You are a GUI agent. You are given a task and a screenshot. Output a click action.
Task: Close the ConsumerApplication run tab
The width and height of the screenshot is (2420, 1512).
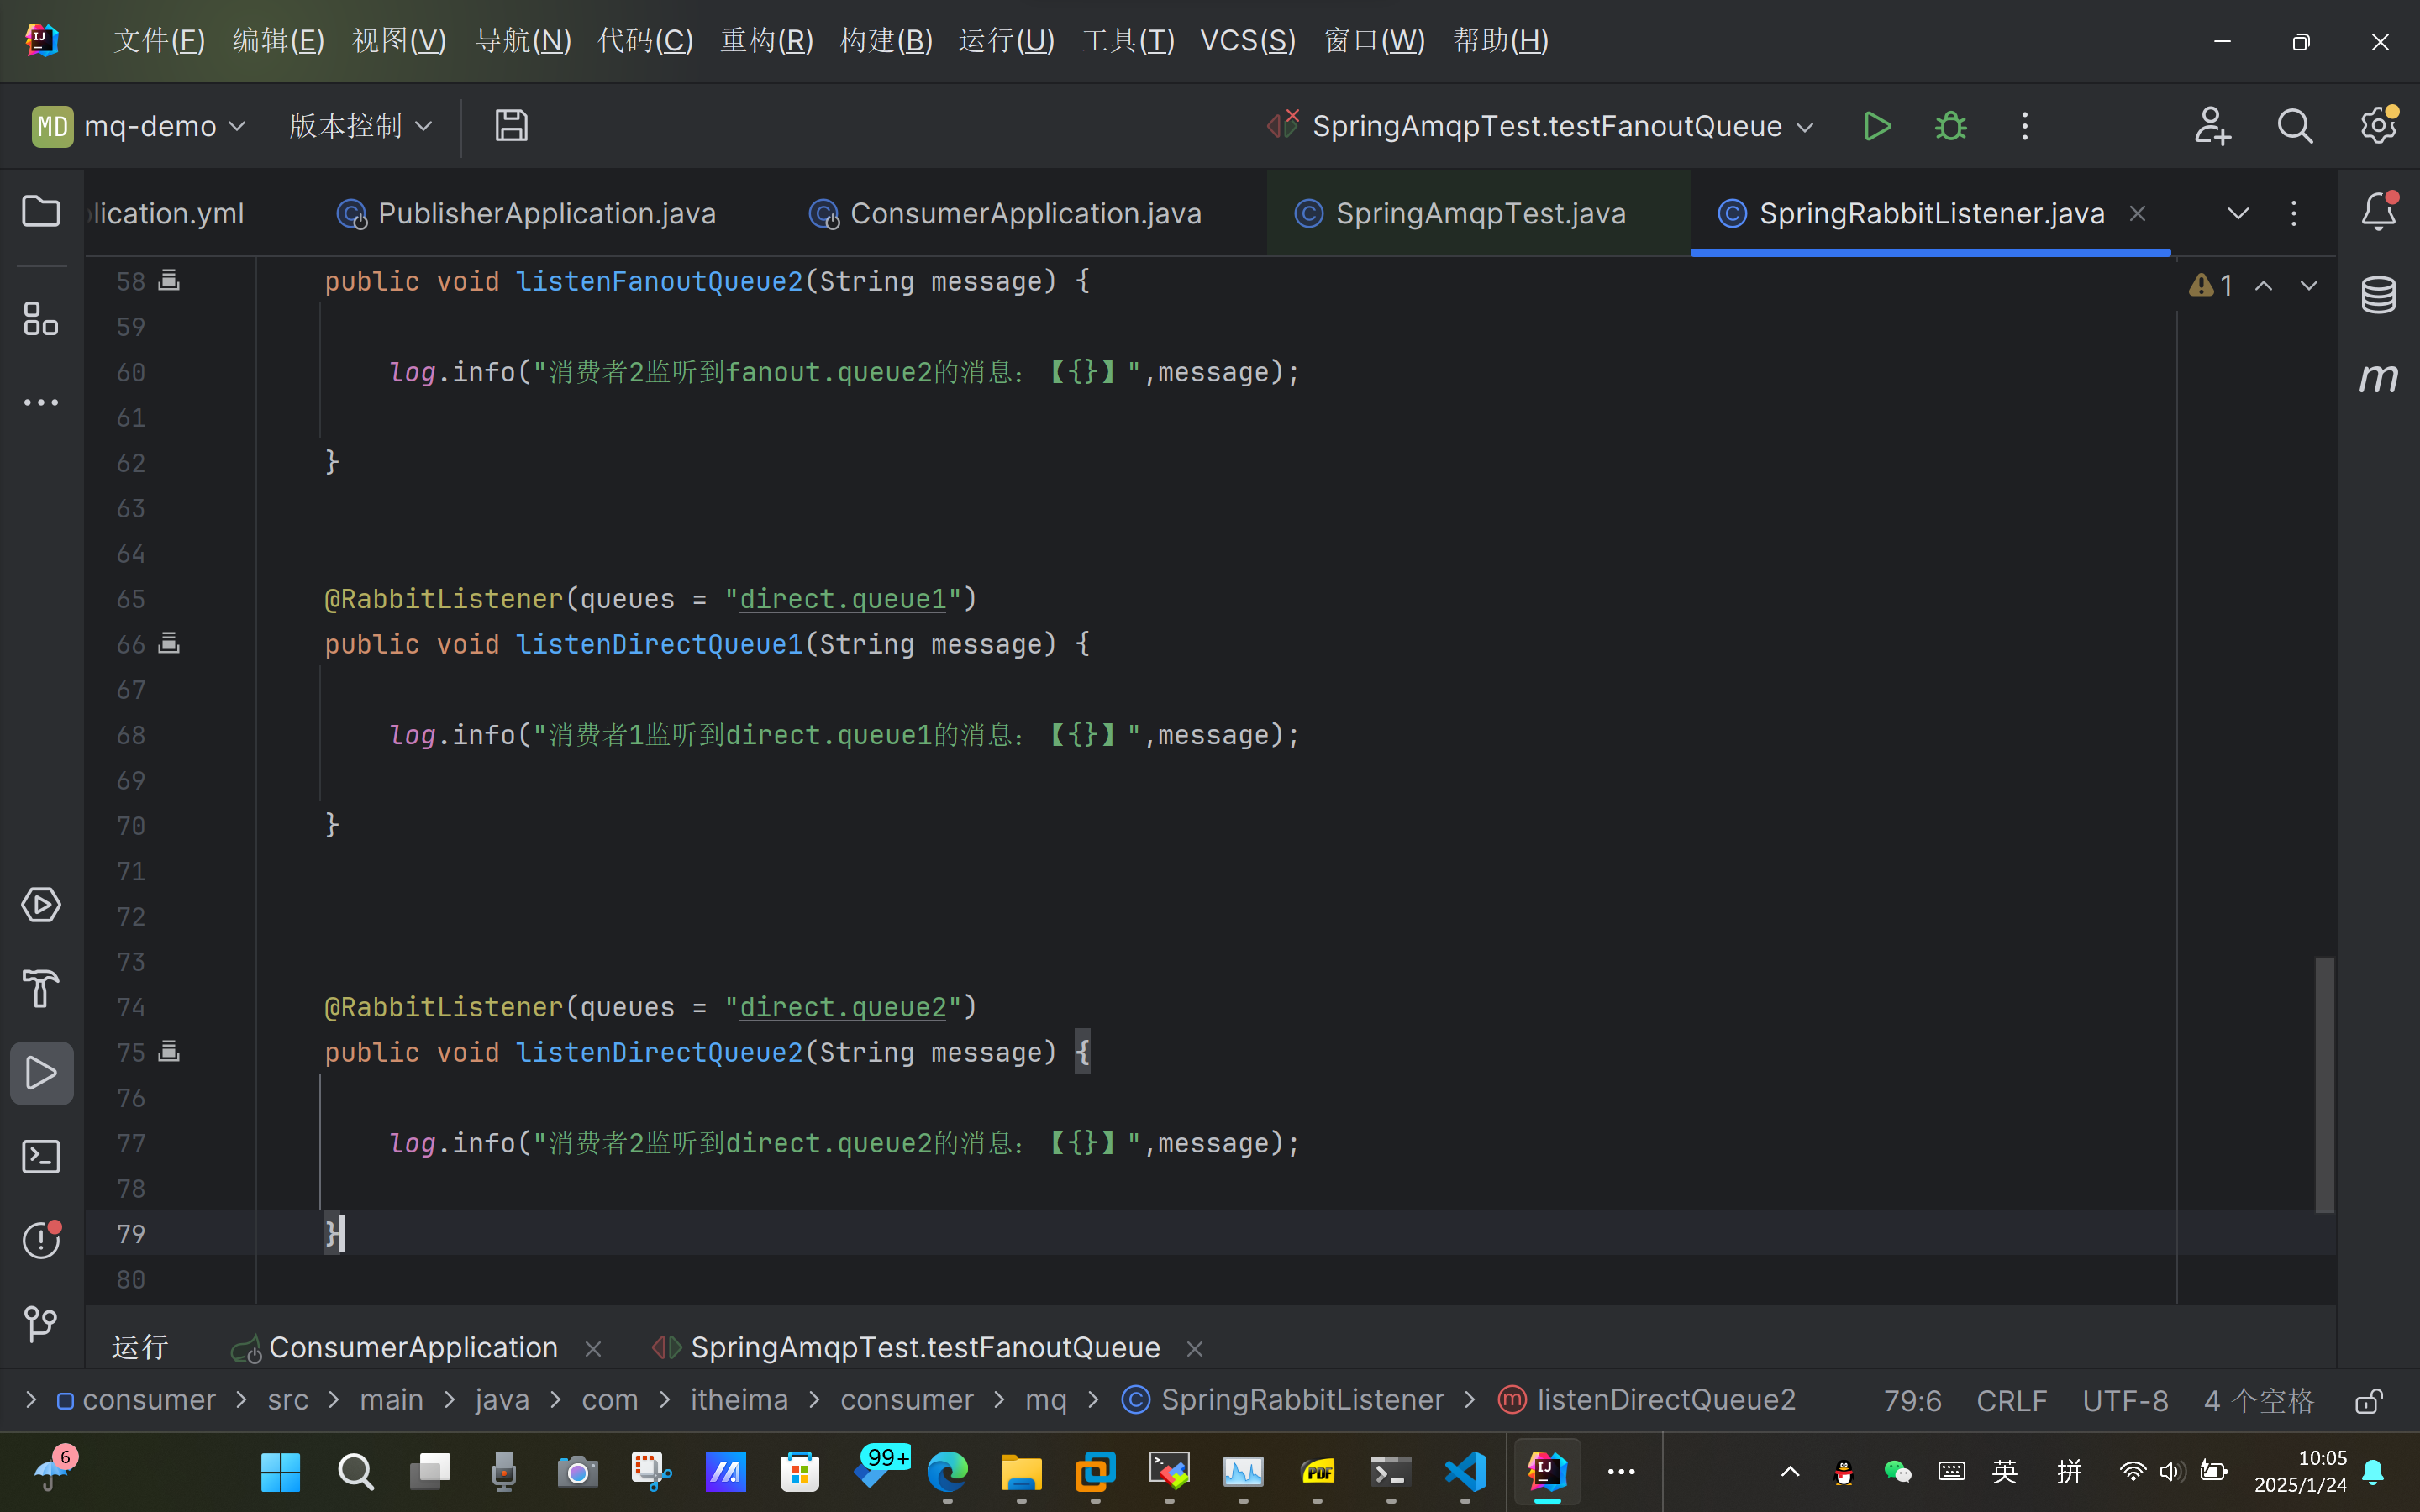pyautogui.click(x=593, y=1348)
